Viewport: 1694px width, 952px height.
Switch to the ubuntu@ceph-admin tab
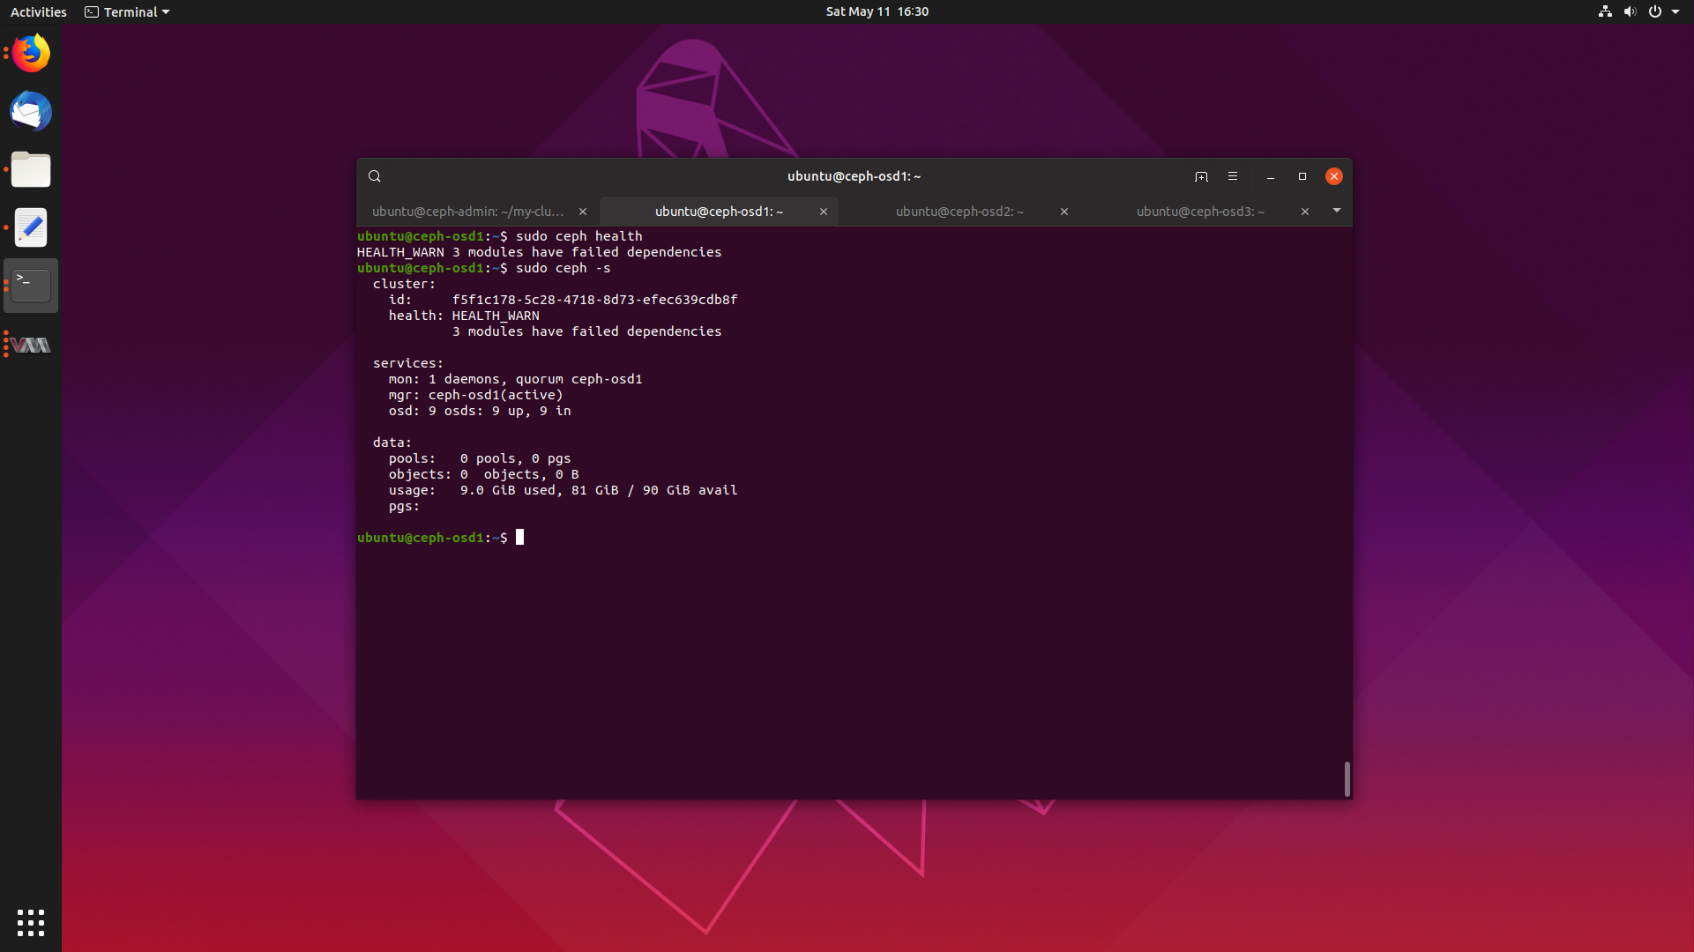(467, 212)
